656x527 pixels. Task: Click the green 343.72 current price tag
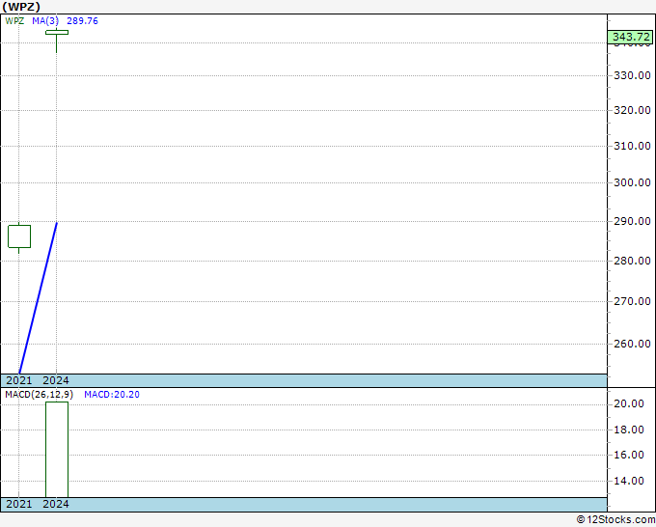[631, 38]
